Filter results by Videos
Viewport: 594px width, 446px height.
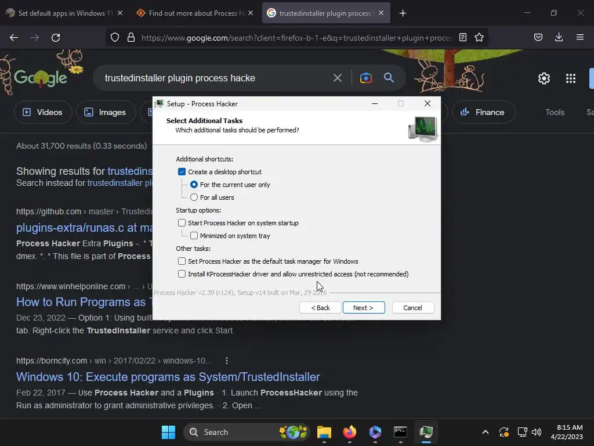coord(43,112)
